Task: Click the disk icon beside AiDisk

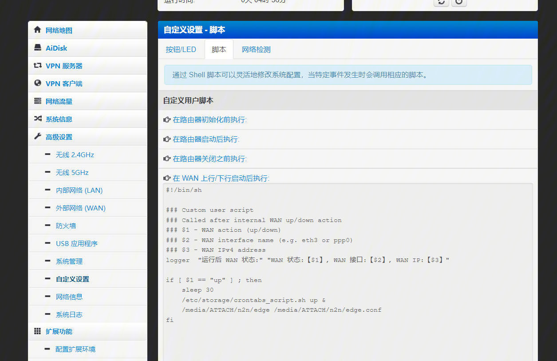Action: coord(37,48)
